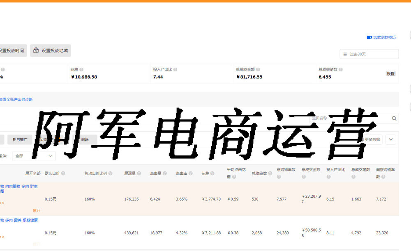Screen dimensions: 411x251
Task: Click help icon under 总购物车数 header
Action: pos(279,177)
